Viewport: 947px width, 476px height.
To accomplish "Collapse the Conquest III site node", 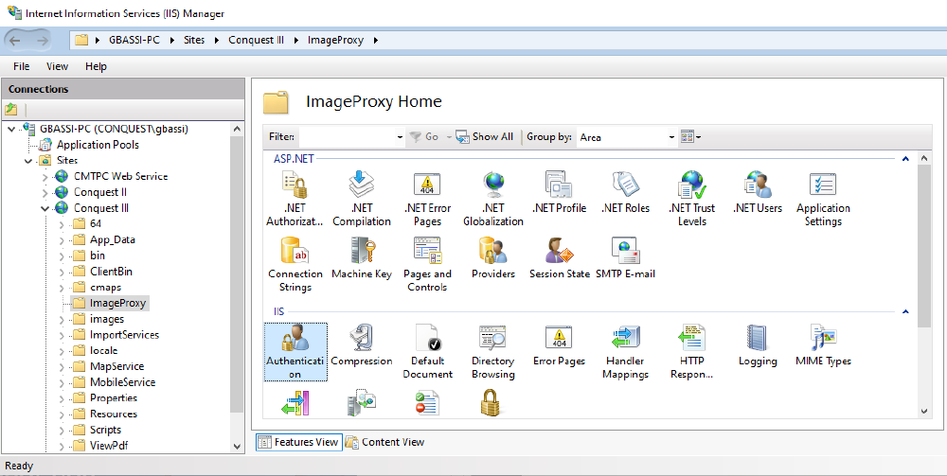I will point(45,208).
